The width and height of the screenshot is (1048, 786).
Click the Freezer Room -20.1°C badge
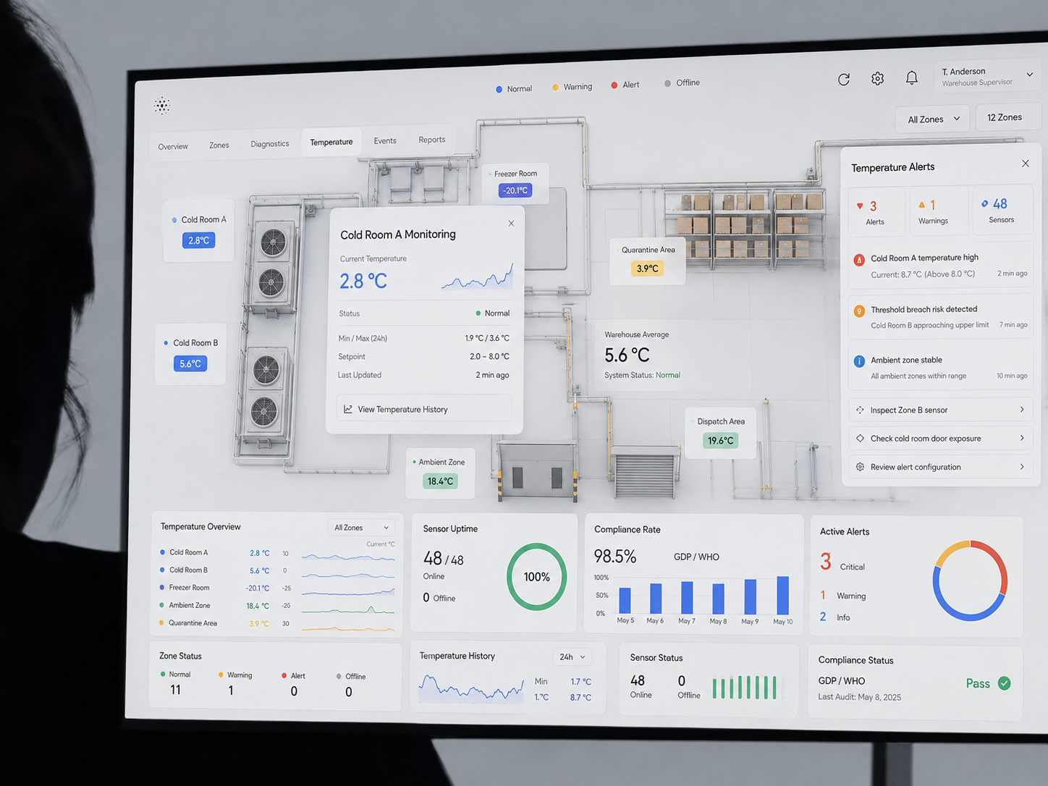pyautogui.click(x=515, y=190)
